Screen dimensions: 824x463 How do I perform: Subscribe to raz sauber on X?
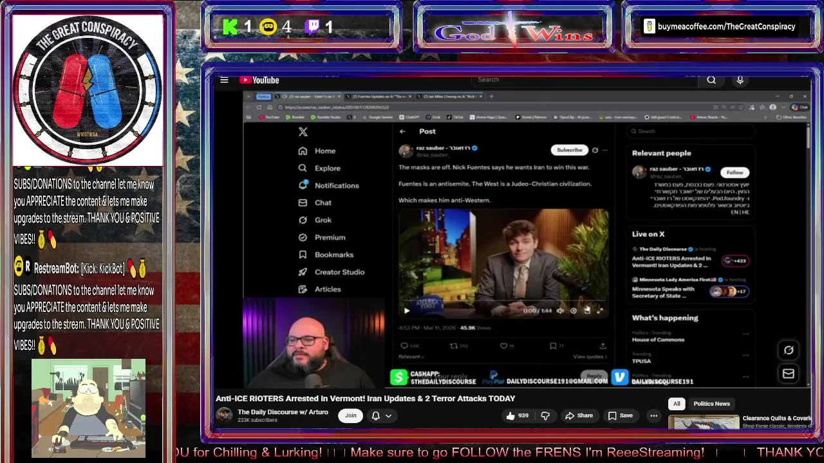569,150
